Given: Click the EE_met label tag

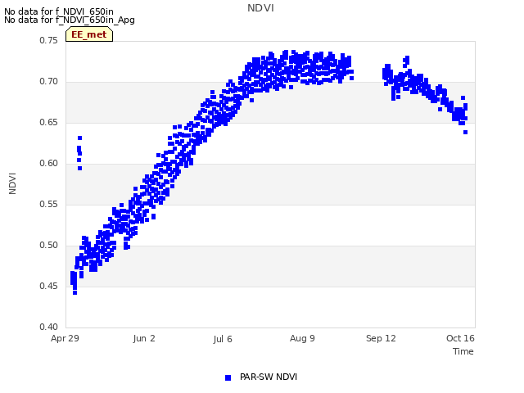Looking at the screenshot, I should [89, 34].
